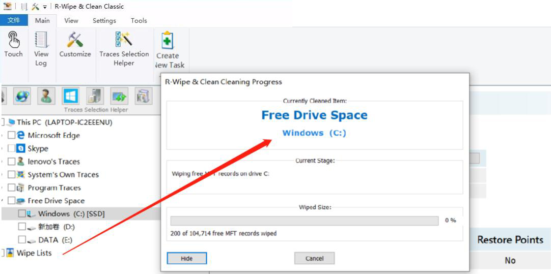The width and height of the screenshot is (551, 274).
Task: Click the '0 %' progress value
Action: point(451,220)
